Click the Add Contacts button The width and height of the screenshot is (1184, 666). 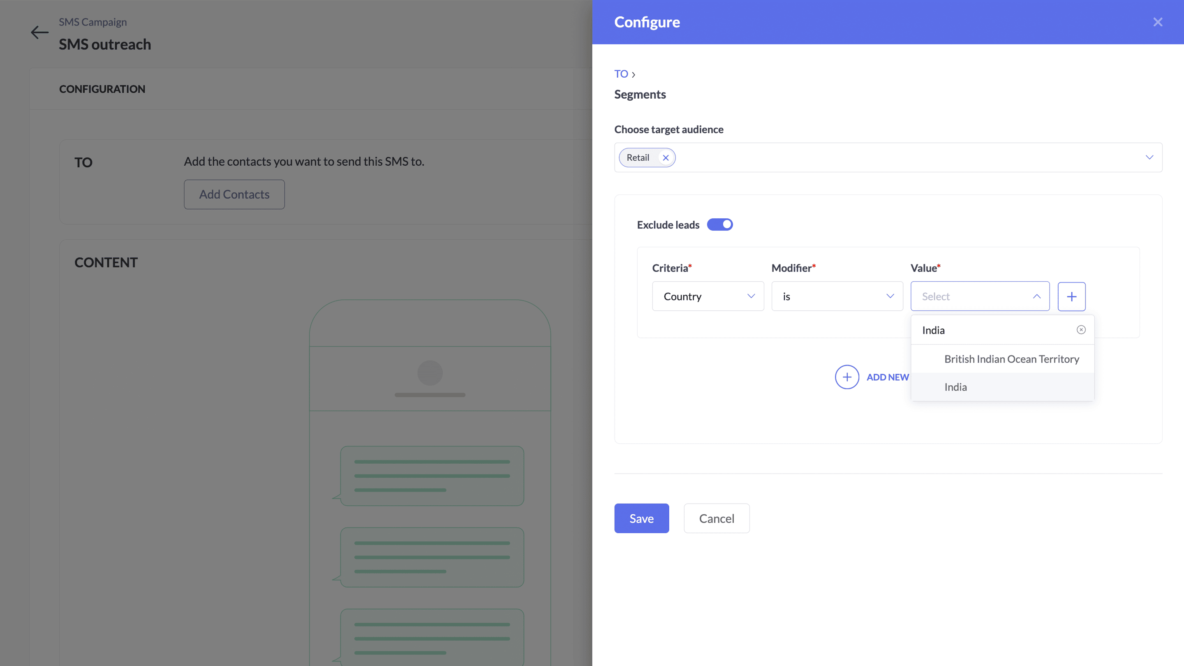click(234, 194)
